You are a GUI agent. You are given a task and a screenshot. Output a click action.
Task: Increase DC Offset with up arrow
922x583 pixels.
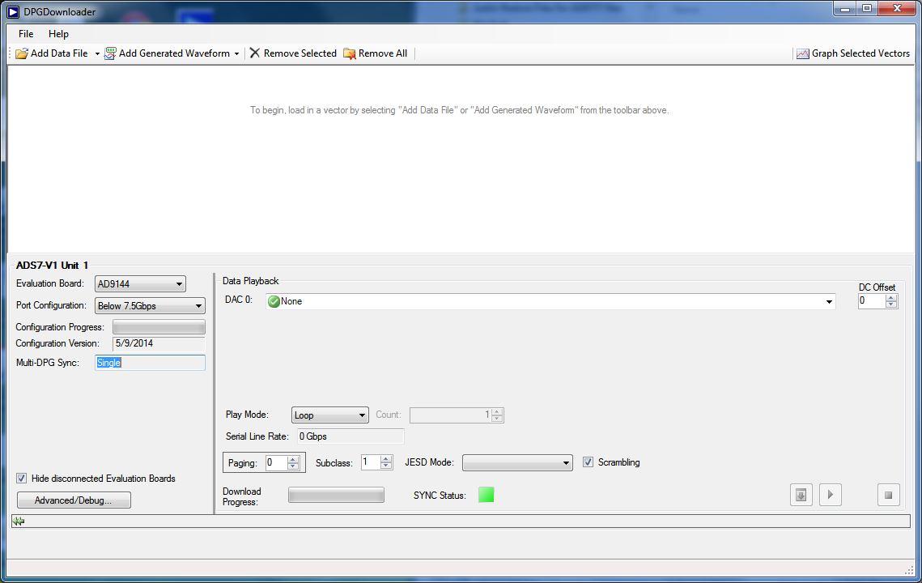tap(891, 298)
